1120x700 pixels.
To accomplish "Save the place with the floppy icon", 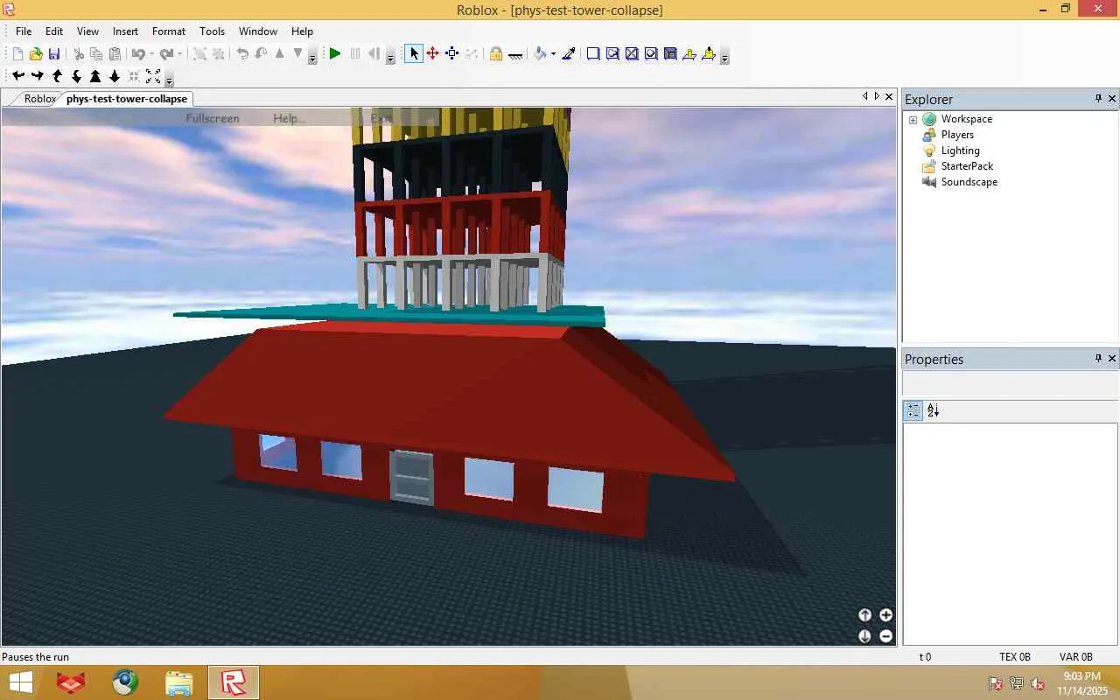I will coord(54,54).
